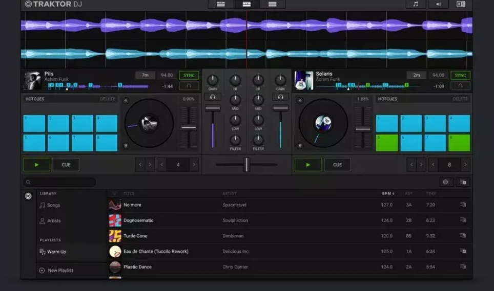Nudge left deck pitch up arrow
The width and height of the screenshot is (494, 291).
[126, 101]
